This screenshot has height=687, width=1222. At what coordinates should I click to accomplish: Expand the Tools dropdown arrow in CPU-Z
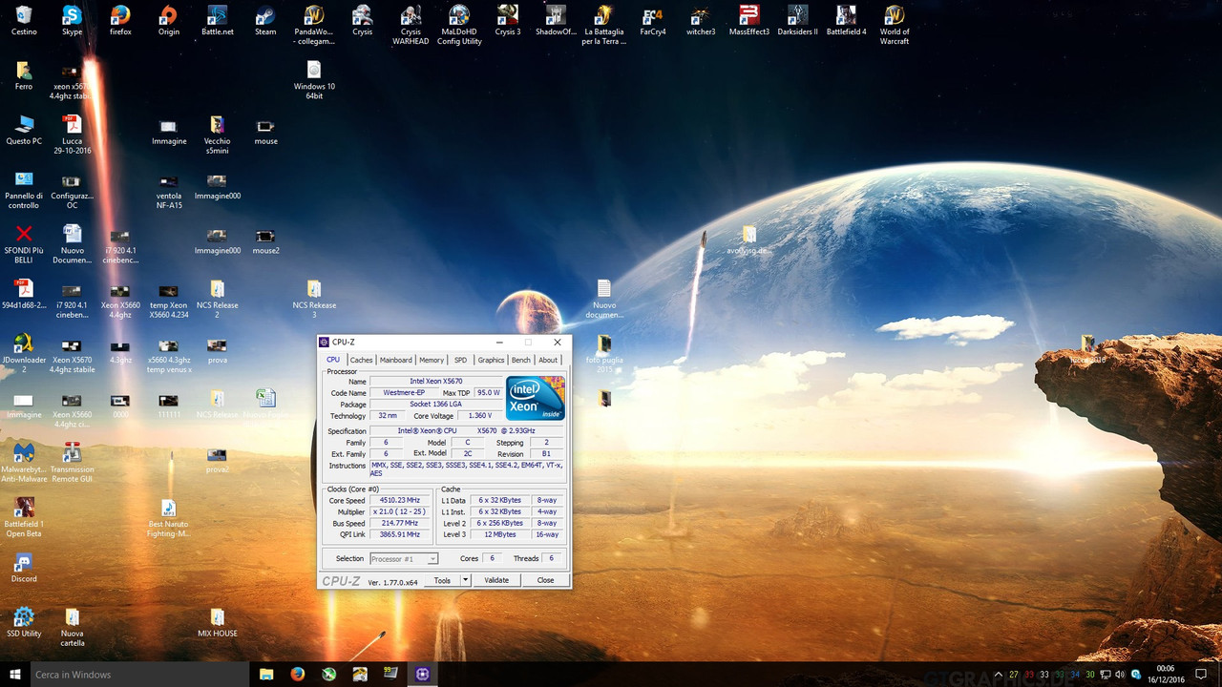click(x=466, y=580)
